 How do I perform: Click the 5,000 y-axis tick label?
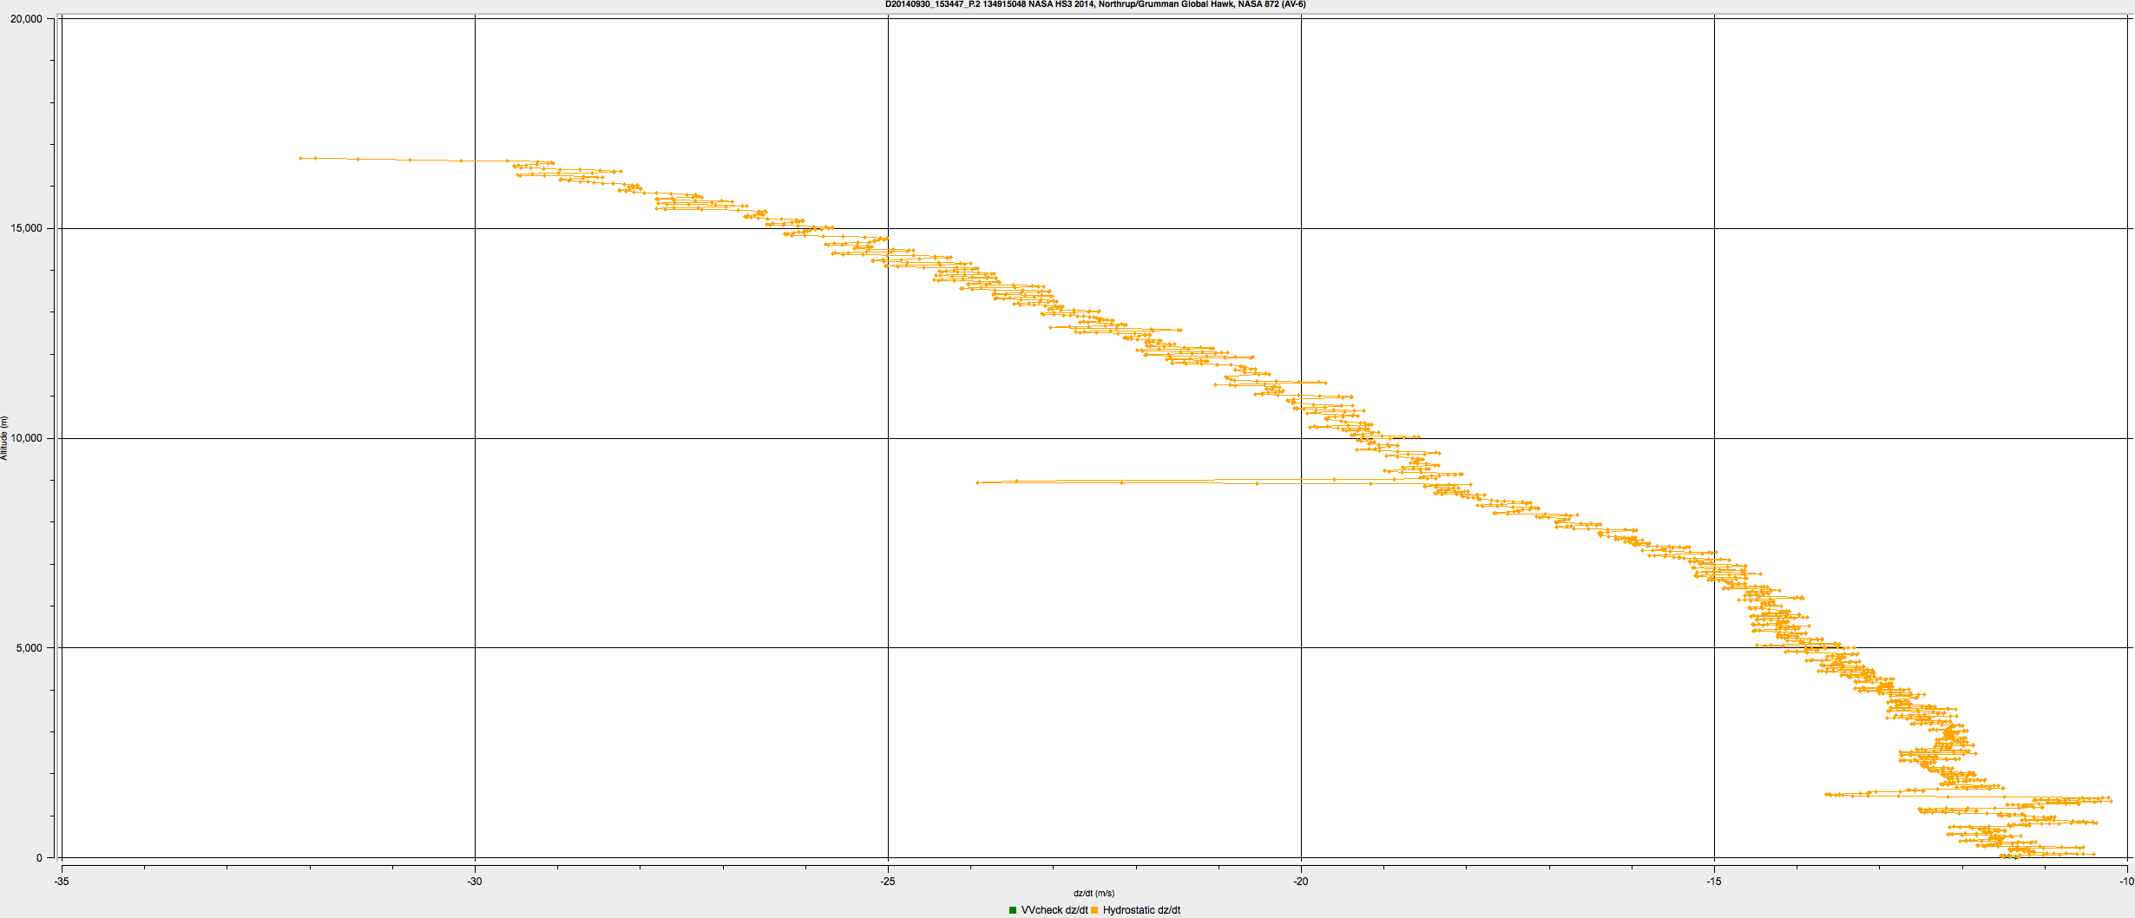[29, 648]
